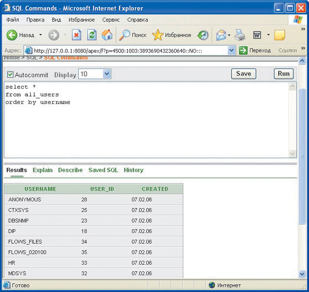Click the Windows flag logo
309x292 pixels.
298,20
